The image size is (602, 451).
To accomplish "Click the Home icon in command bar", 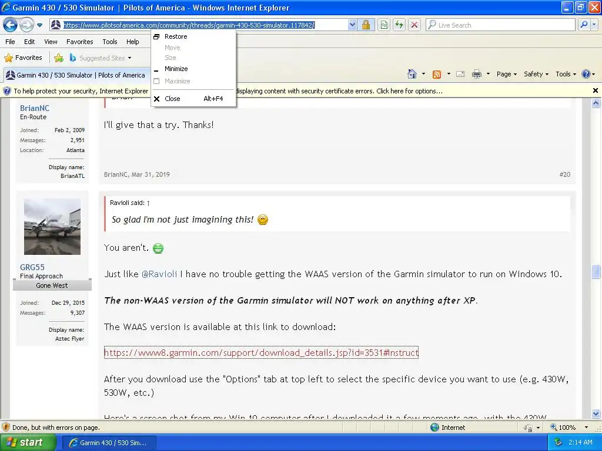I will 412,74.
